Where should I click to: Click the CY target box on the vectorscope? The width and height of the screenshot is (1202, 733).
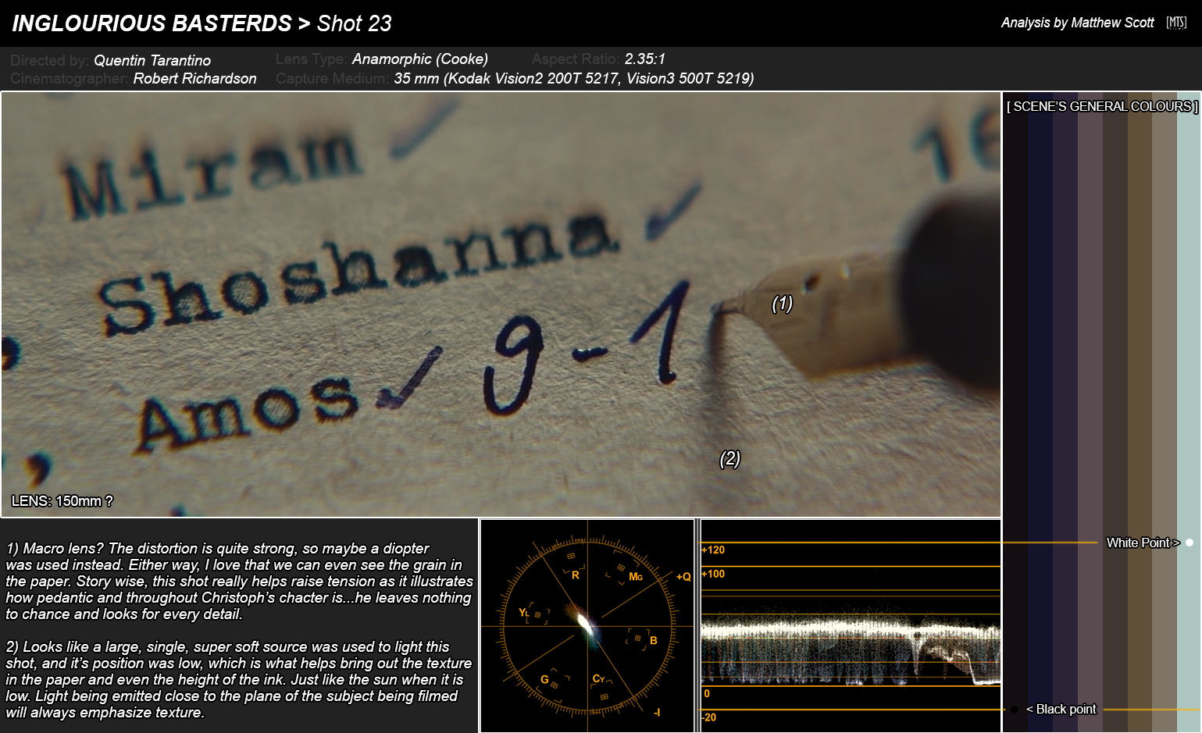(x=604, y=696)
